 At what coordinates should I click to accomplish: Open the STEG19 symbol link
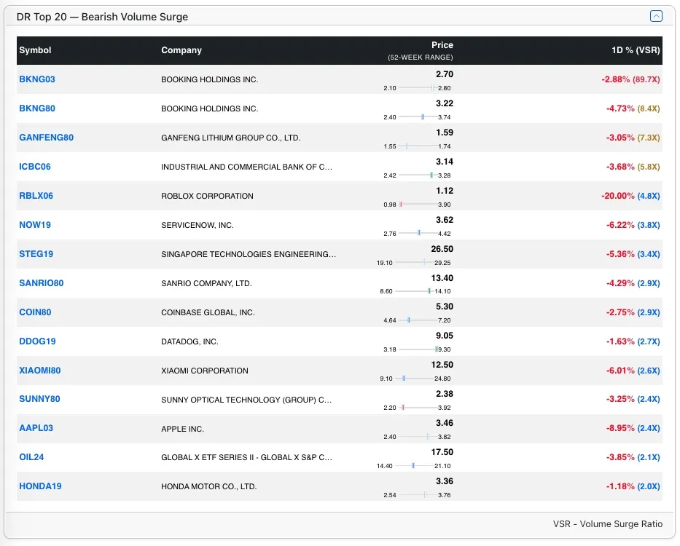pos(36,254)
